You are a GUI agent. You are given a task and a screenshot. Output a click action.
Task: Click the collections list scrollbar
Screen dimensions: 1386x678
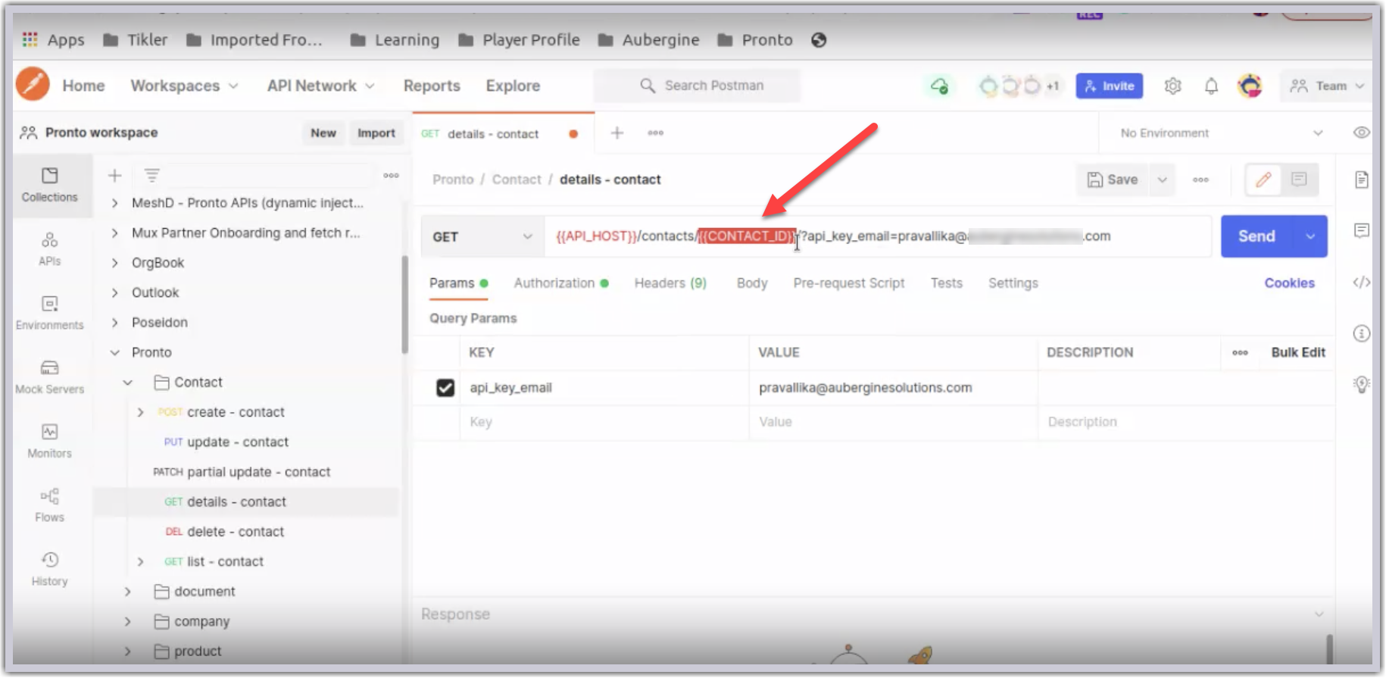[404, 305]
